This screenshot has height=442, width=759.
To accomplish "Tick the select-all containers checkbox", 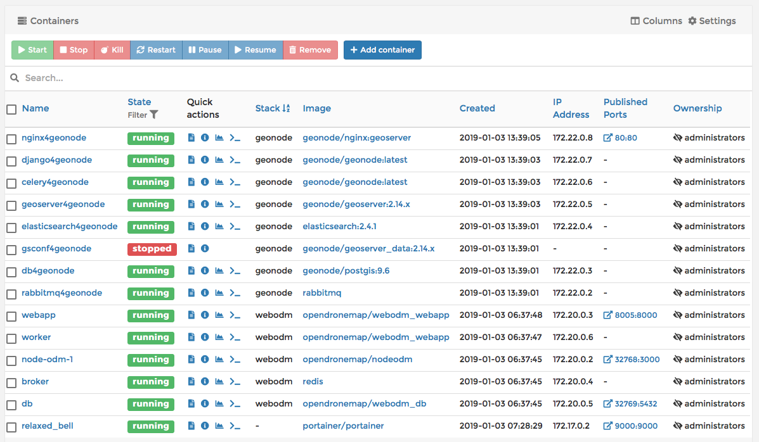I will click(11, 110).
